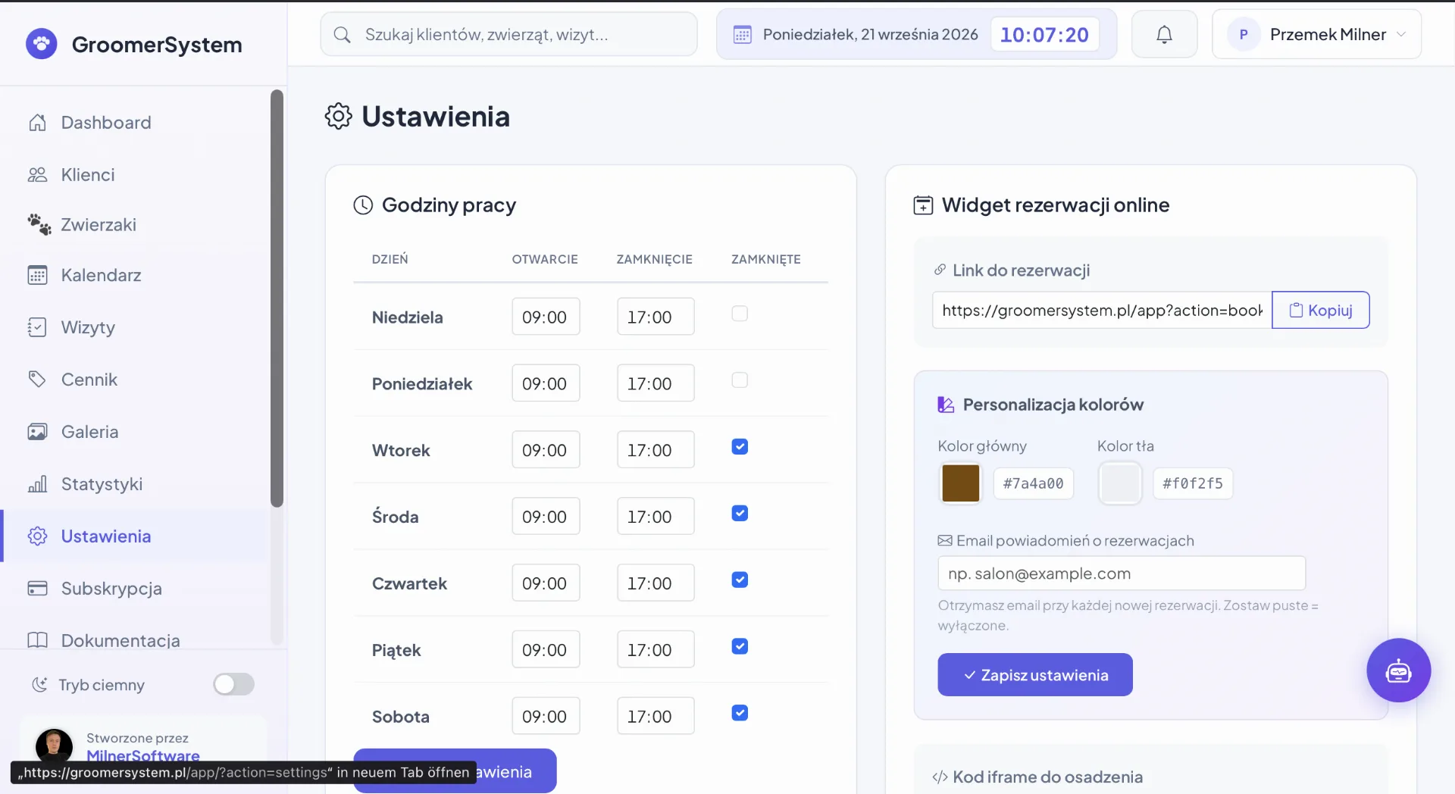Click the notification bell icon
Screen dimensions: 1455x794
coord(1164,34)
